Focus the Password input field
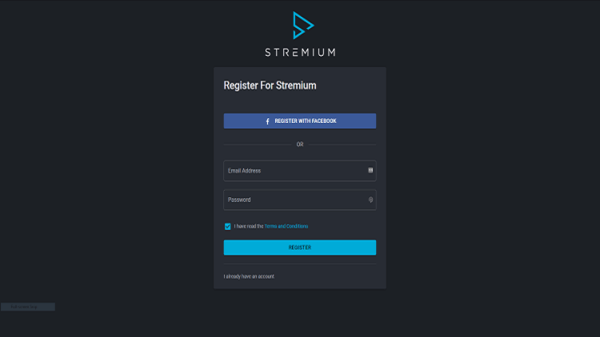 click(x=300, y=200)
